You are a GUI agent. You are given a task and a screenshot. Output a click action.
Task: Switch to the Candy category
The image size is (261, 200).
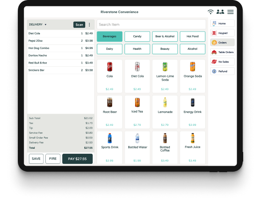(137, 36)
